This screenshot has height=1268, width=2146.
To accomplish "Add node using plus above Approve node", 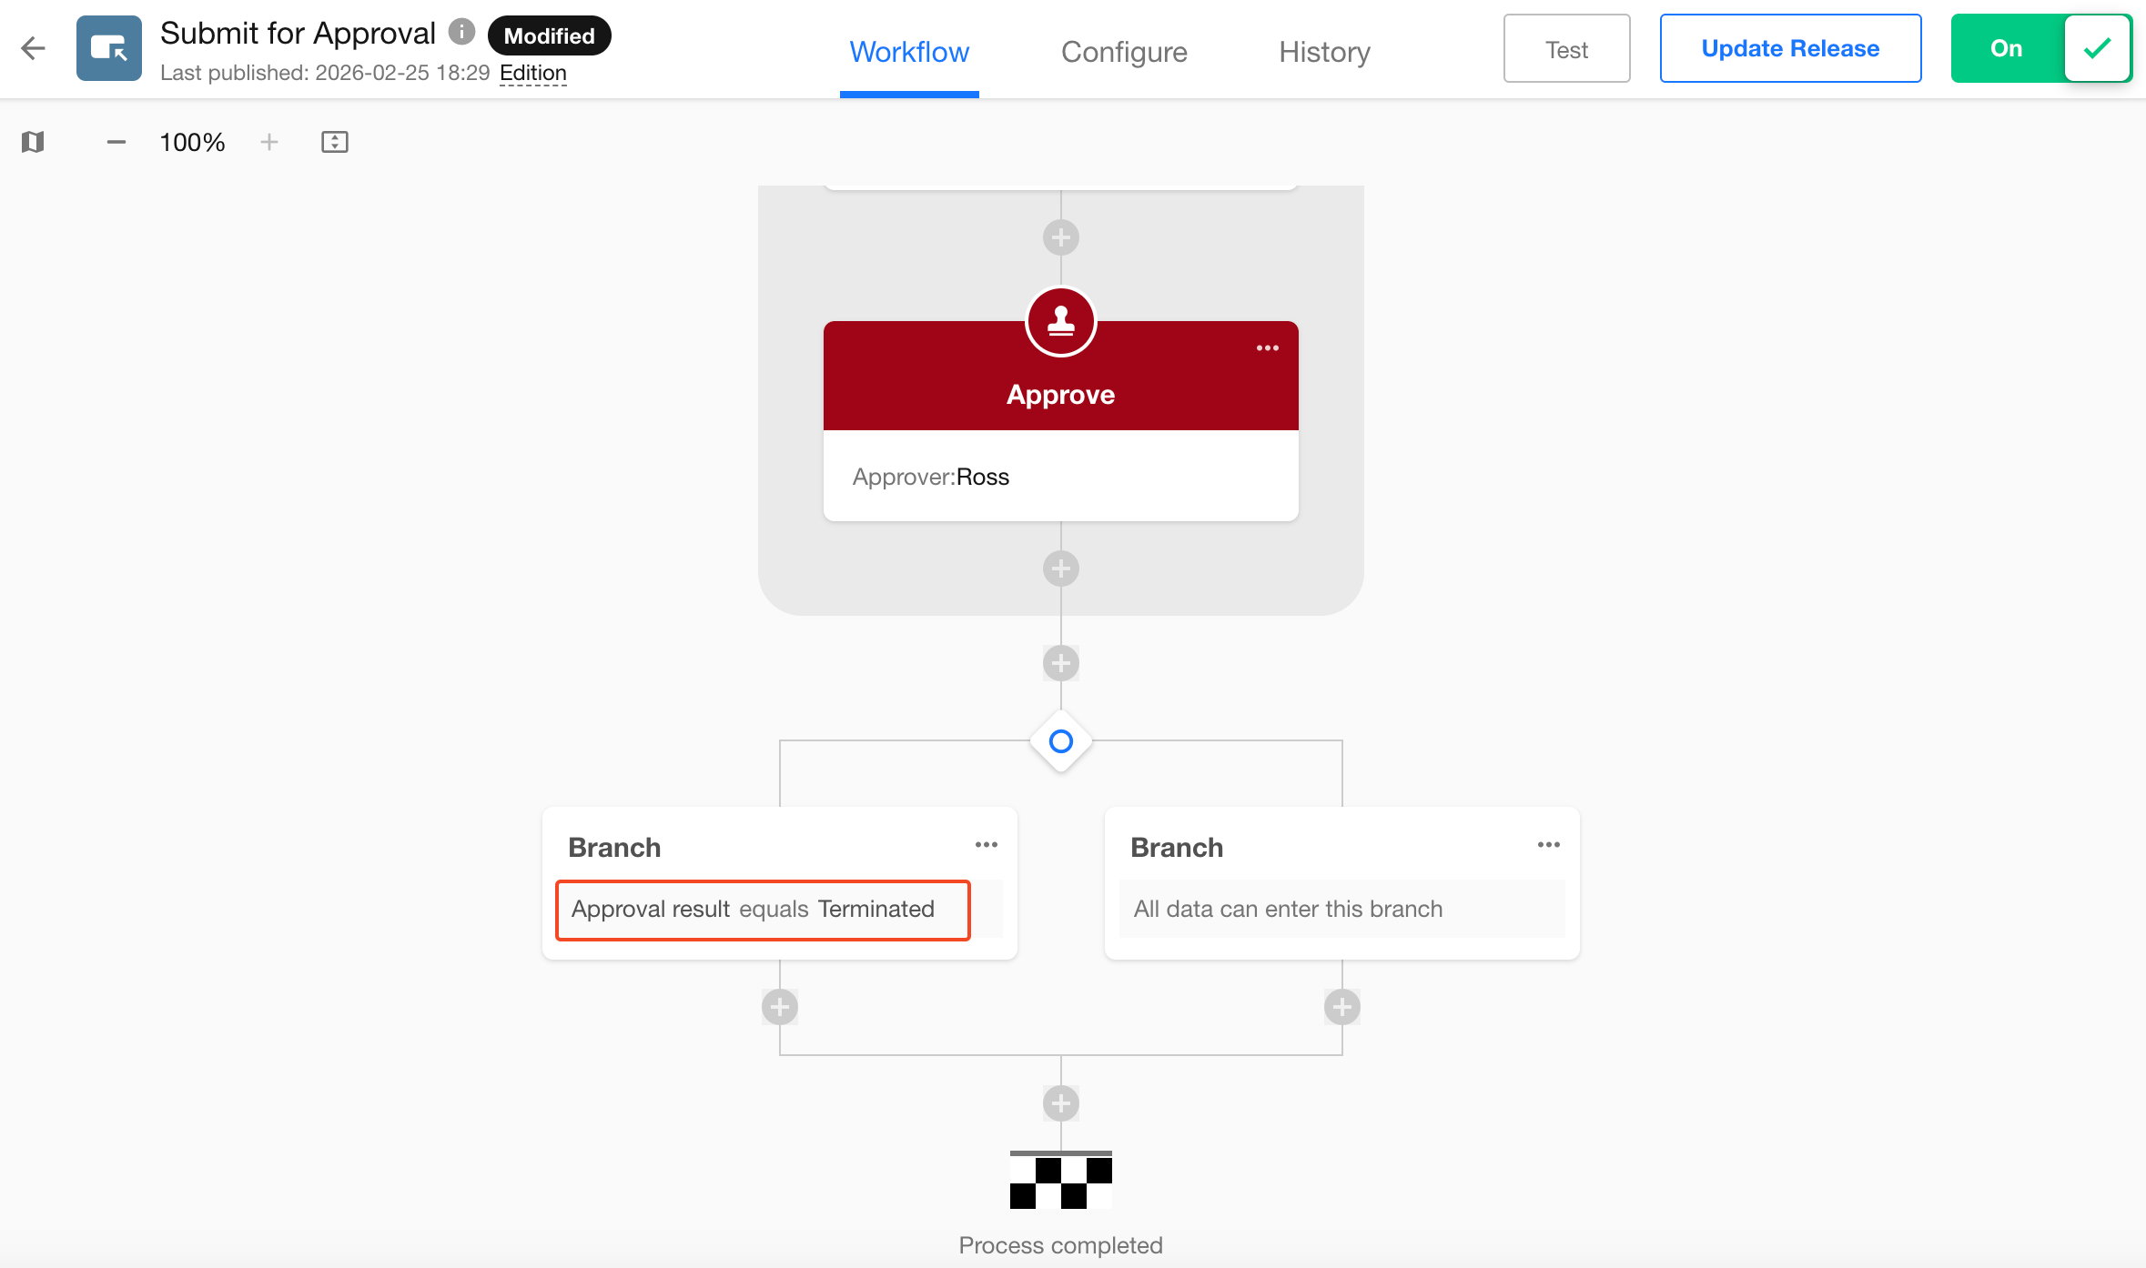I will [x=1060, y=238].
